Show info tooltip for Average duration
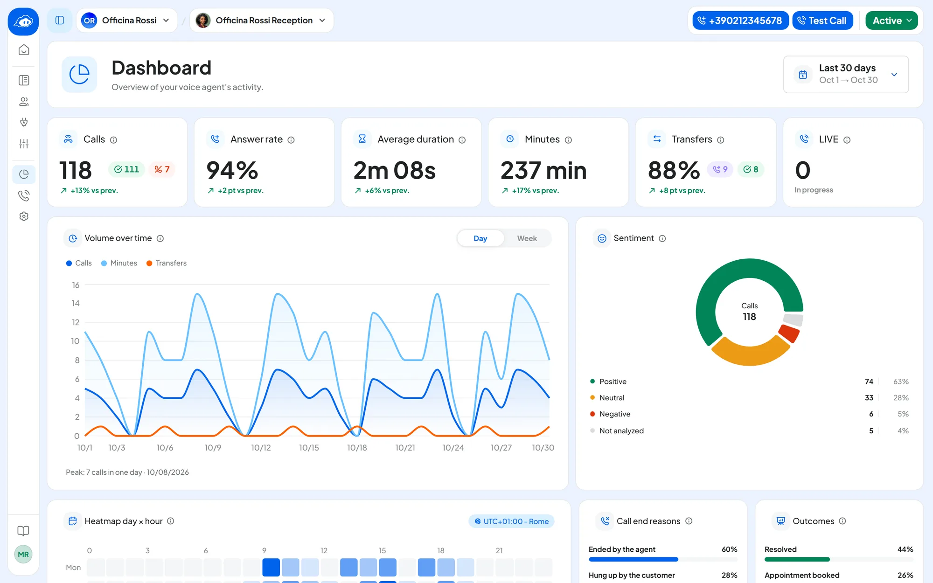 462,140
